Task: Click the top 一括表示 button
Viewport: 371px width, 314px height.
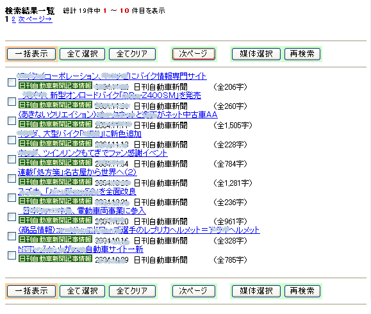Action: pos(31,54)
